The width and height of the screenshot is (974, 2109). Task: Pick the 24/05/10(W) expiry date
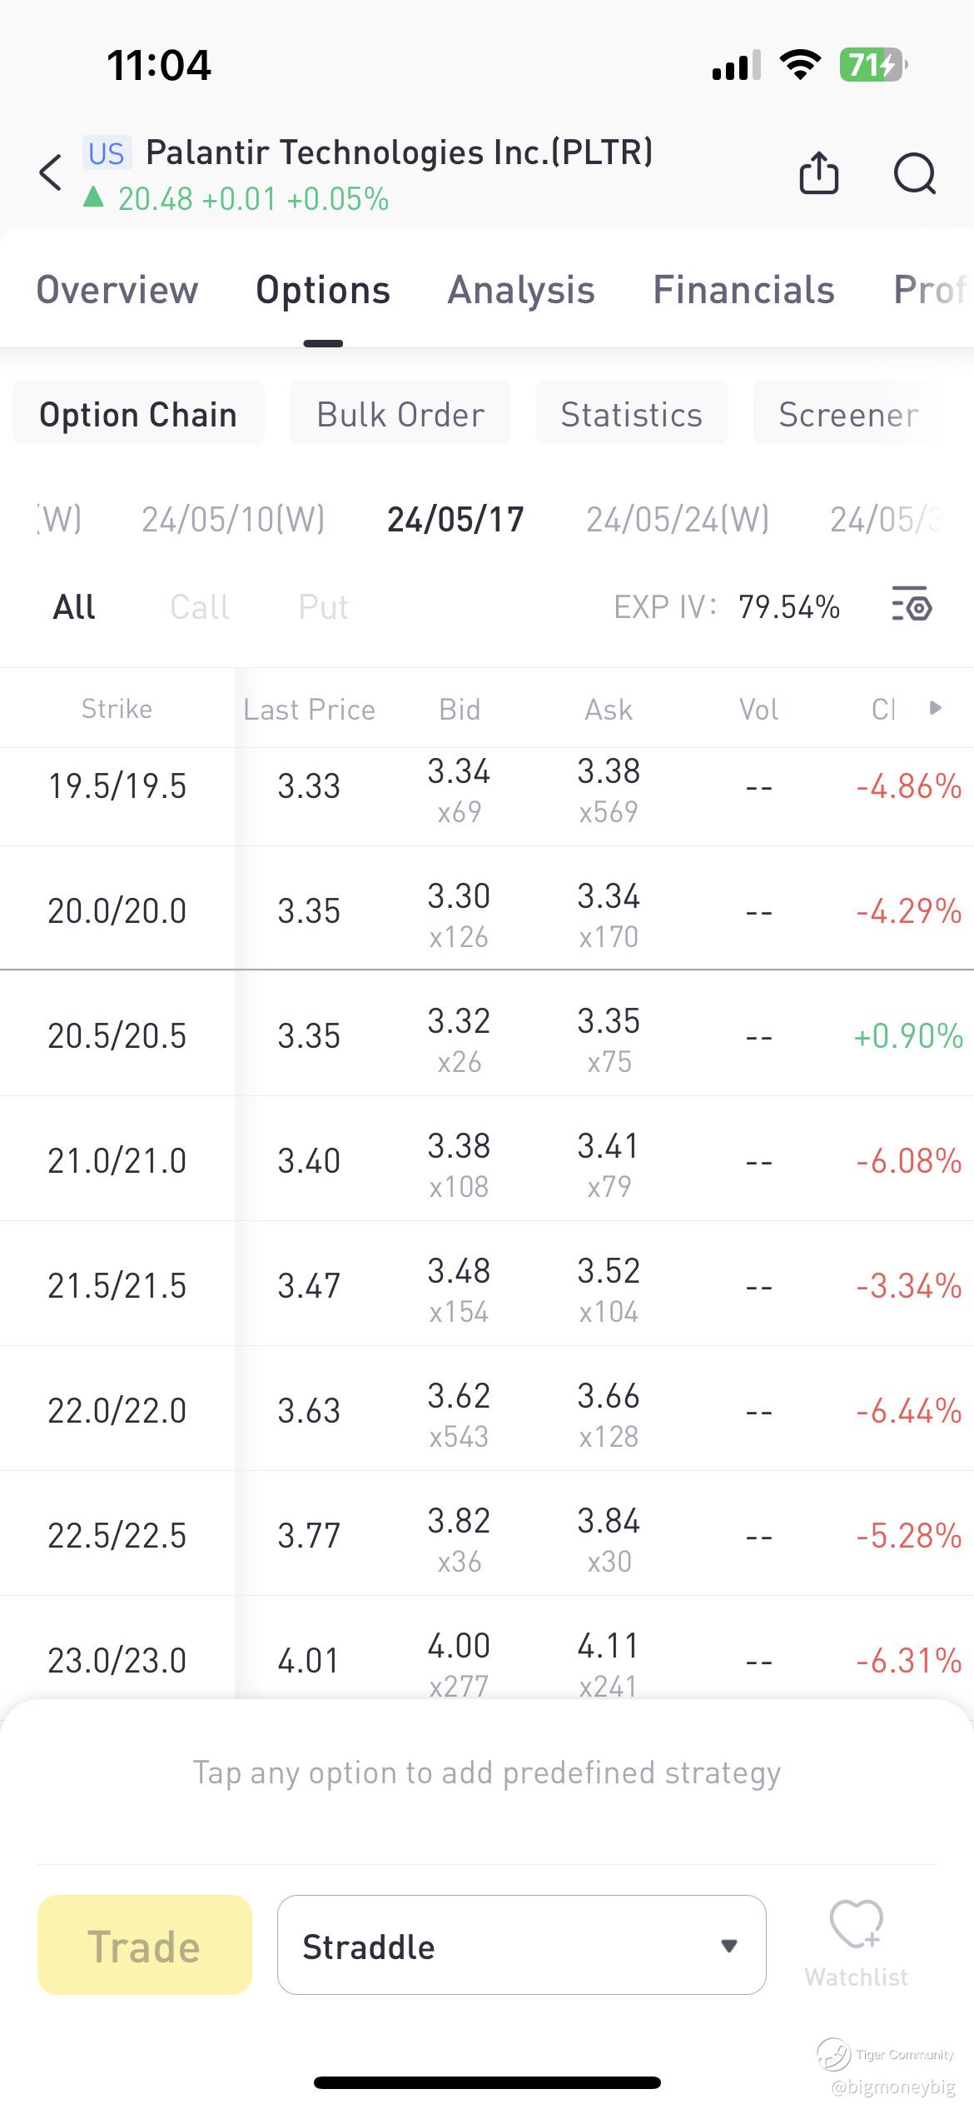pyautogui.click(x=233, y=520)
